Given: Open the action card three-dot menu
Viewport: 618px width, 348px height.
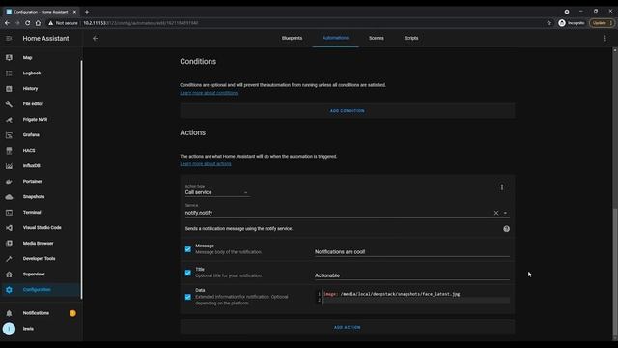Looking at the screenshot, I should pyautogui.click(x=502, y=188).
